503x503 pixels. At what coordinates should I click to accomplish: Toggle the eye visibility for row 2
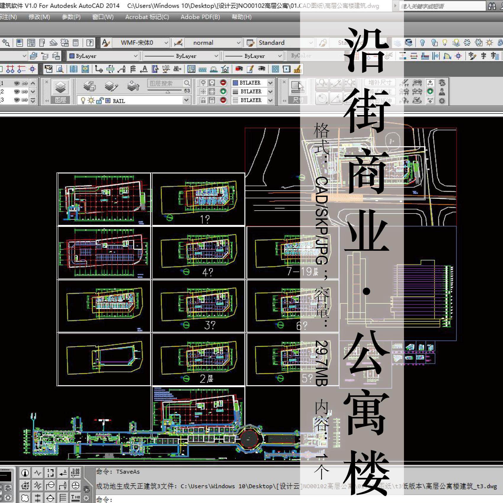[17, 92]
